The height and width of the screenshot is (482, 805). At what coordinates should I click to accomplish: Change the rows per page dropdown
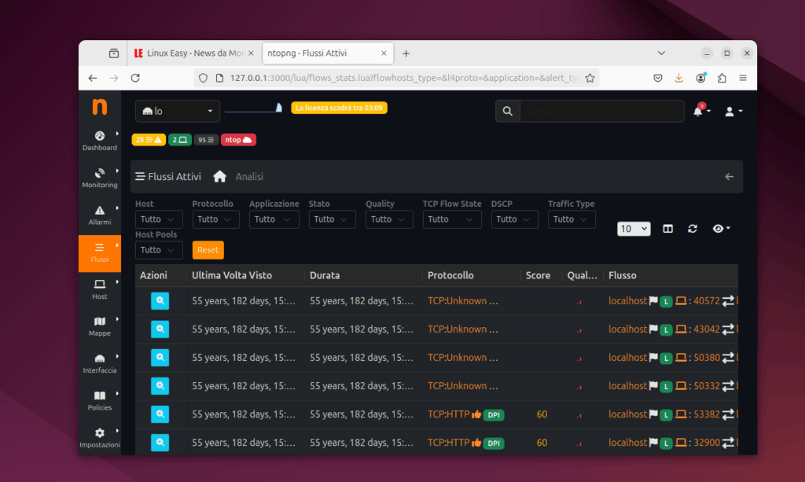(634, 229)
